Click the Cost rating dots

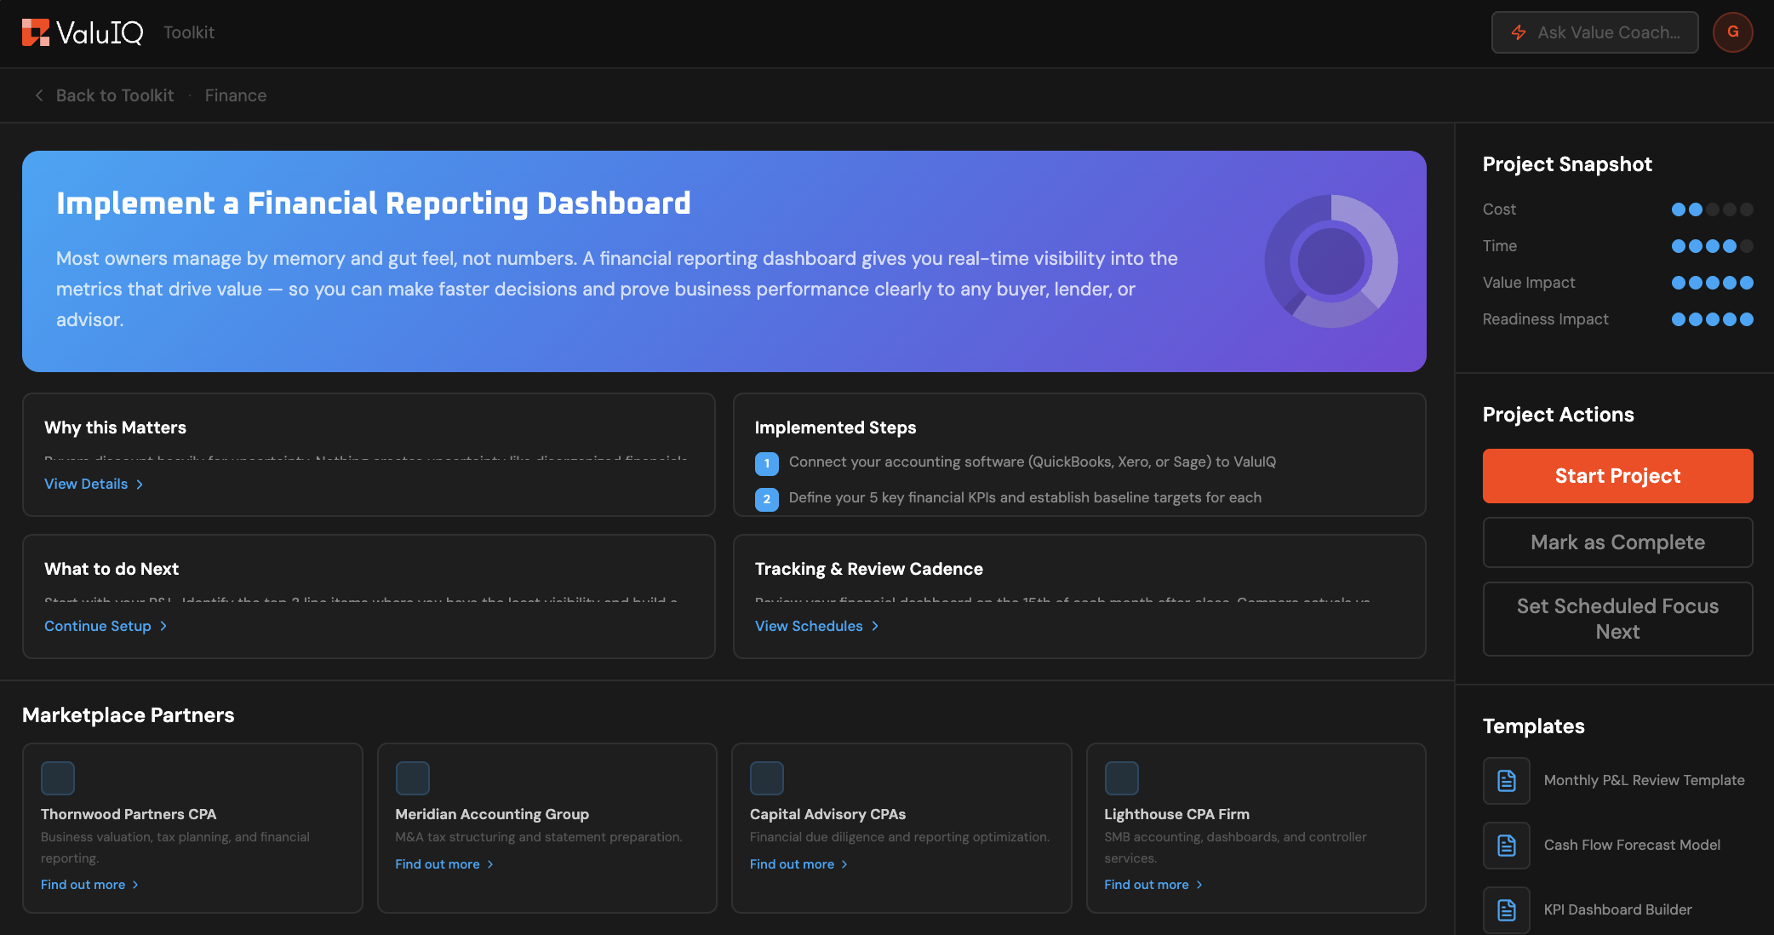pyautogui.click(x=1712, y=209)
